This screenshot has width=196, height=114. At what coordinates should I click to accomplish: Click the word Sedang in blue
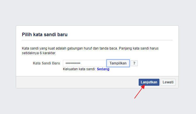[x=103, y=69]
